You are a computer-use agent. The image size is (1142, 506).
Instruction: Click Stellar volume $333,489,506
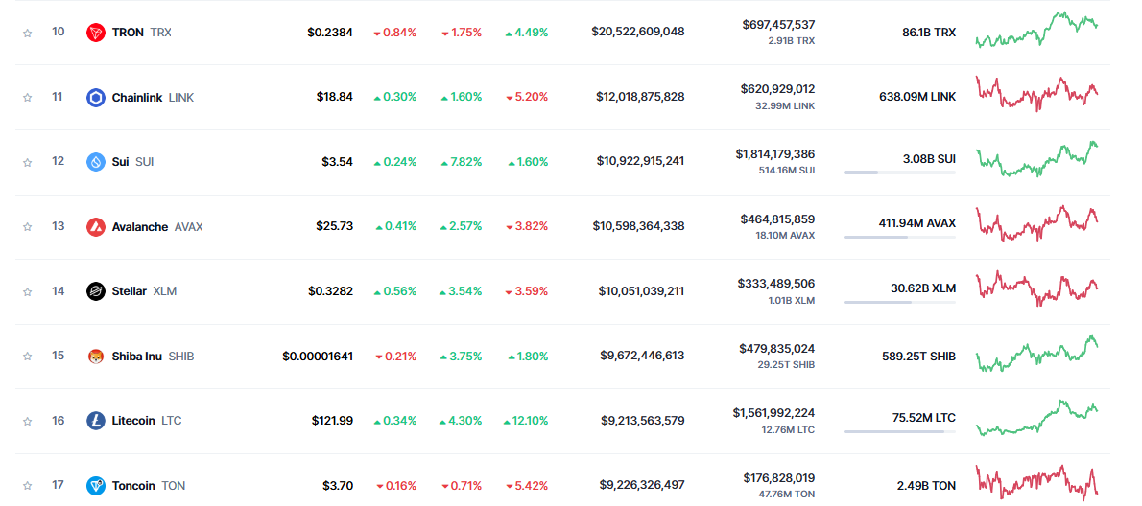point(776,284)
